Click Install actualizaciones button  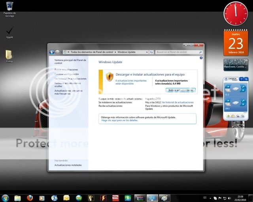[x=181, y=90]
